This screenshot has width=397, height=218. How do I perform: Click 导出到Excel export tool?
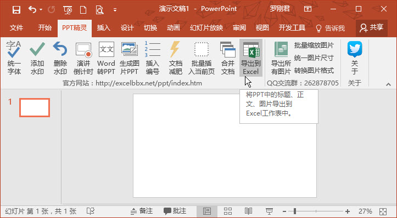[x=250, y=58]
